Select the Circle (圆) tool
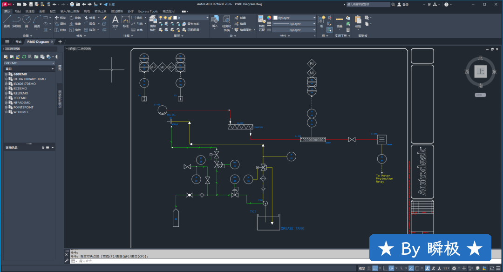Image resolution: width=503 pixels, height=272 pixels. tap(27, 20)
